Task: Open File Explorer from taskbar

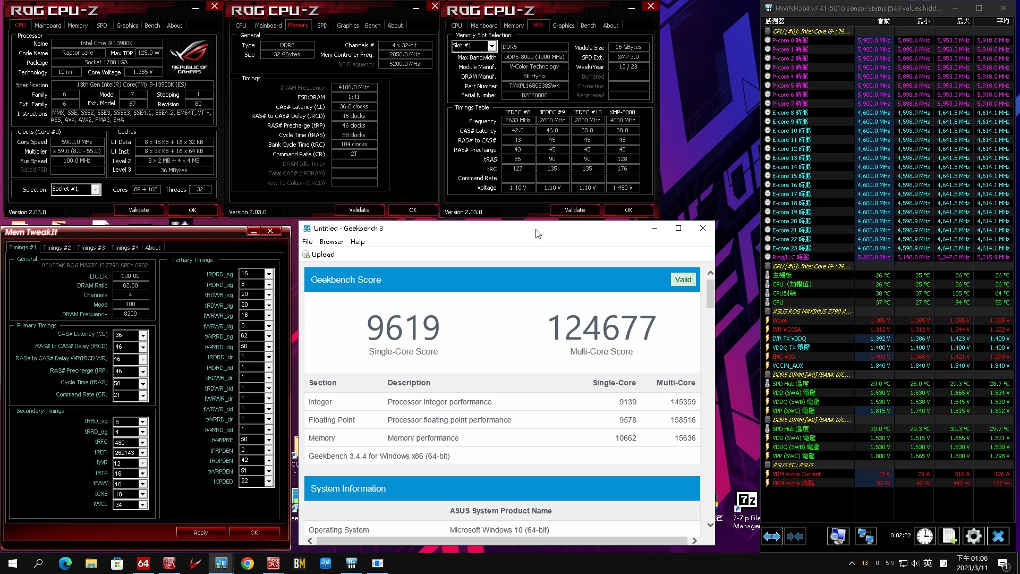Action: [91, 563]
